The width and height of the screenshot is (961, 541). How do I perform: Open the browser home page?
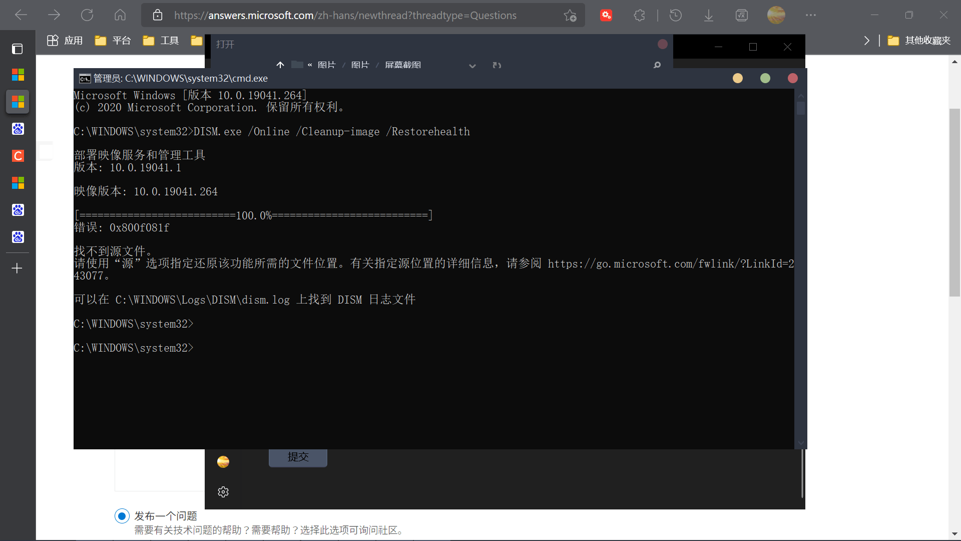click(120, 15)
